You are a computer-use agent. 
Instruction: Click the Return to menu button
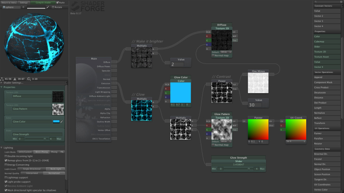point(9,3)
